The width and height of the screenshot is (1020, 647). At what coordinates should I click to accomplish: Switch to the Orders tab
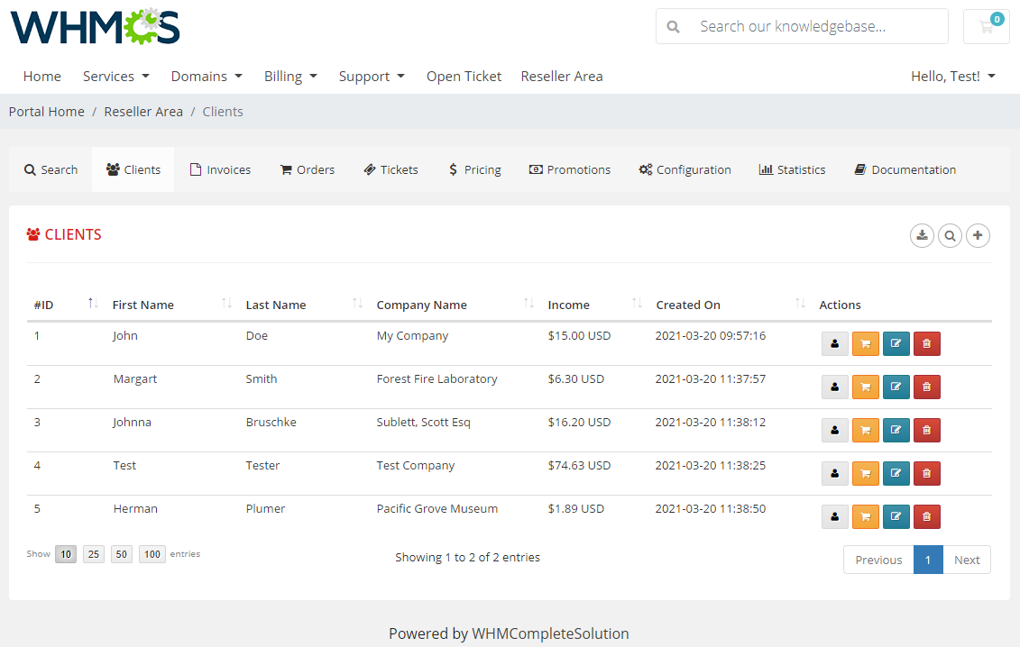pos(307,169)
